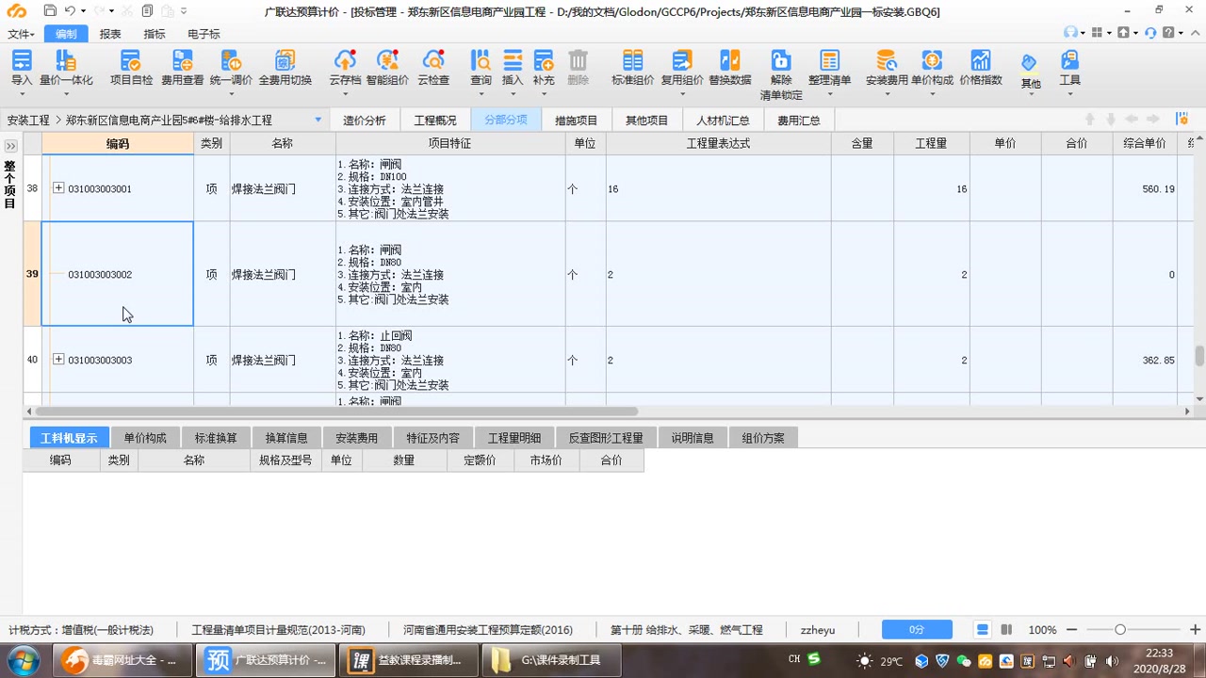Image resolution: width=1206 pixels, height=678 pixels.
Task: Click 替换数据 replace data icon
Action: click(730, 61)
